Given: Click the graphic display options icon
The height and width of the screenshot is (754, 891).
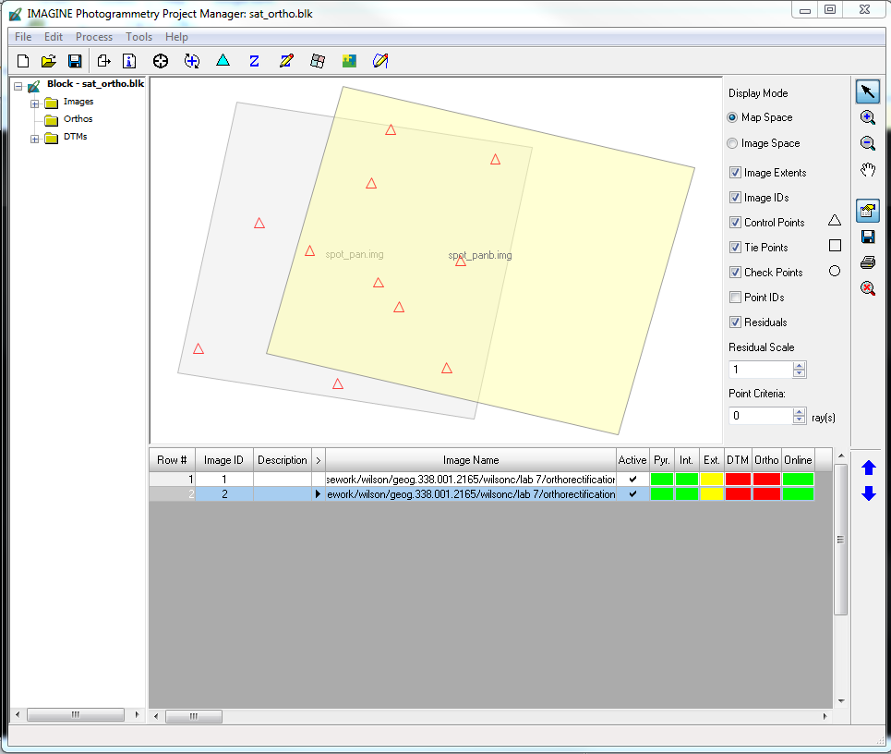Looking at the screenshot, I should [868, 211].
